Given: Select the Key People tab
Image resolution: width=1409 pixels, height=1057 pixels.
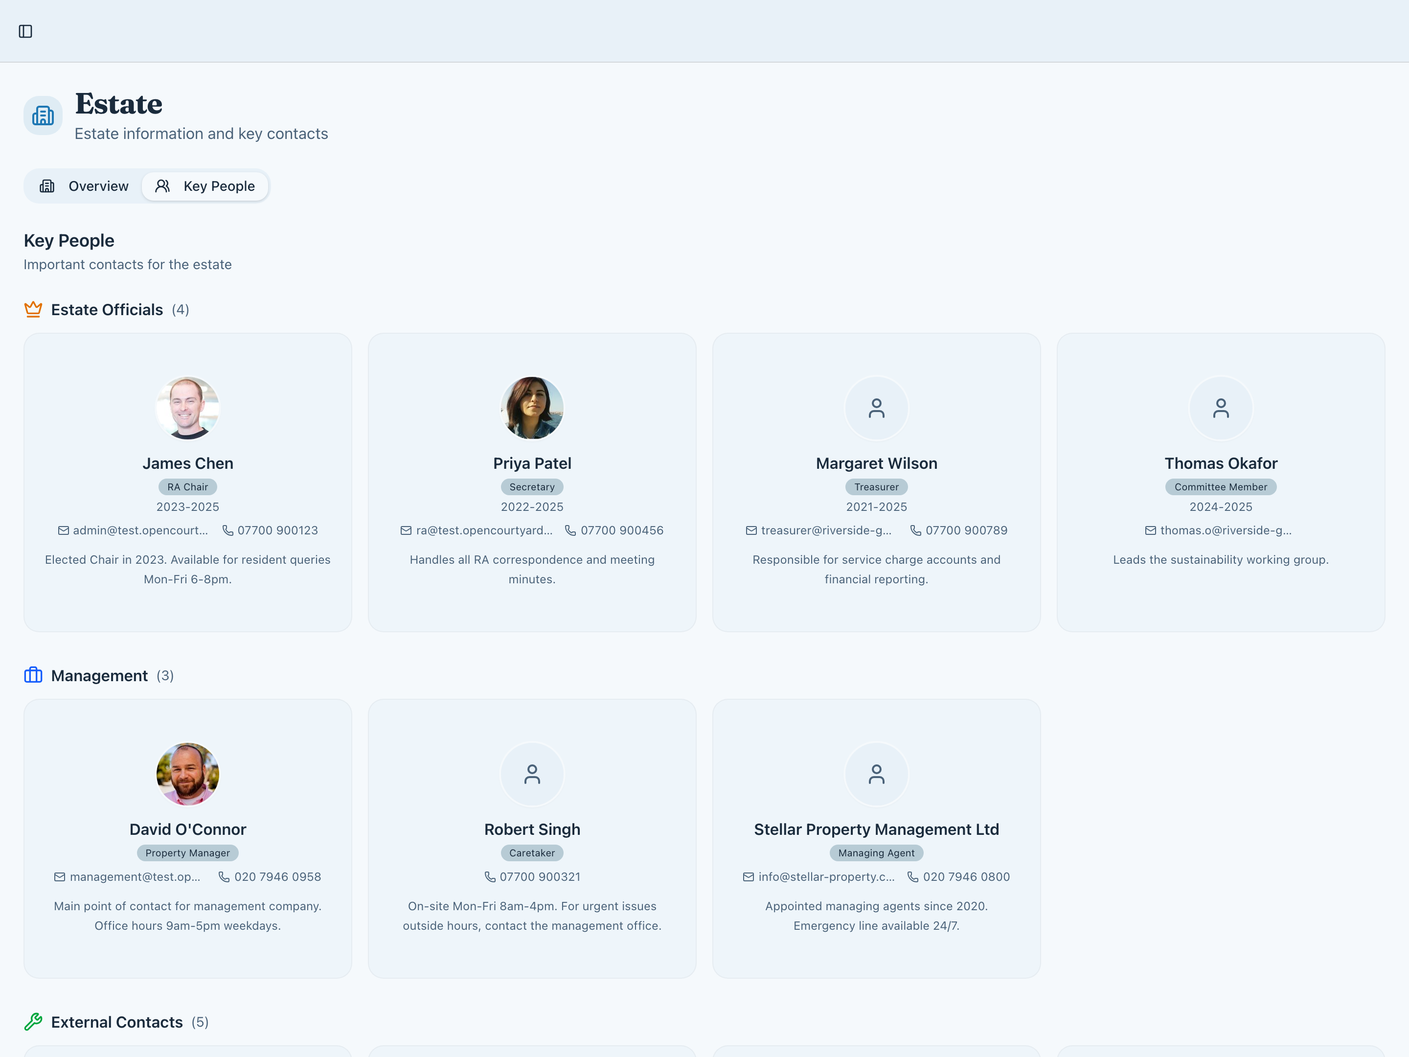Looking at the screenshot, I should (205, 186).
